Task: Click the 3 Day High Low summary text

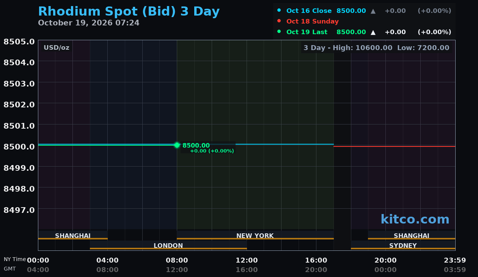Action: point(376,48)
